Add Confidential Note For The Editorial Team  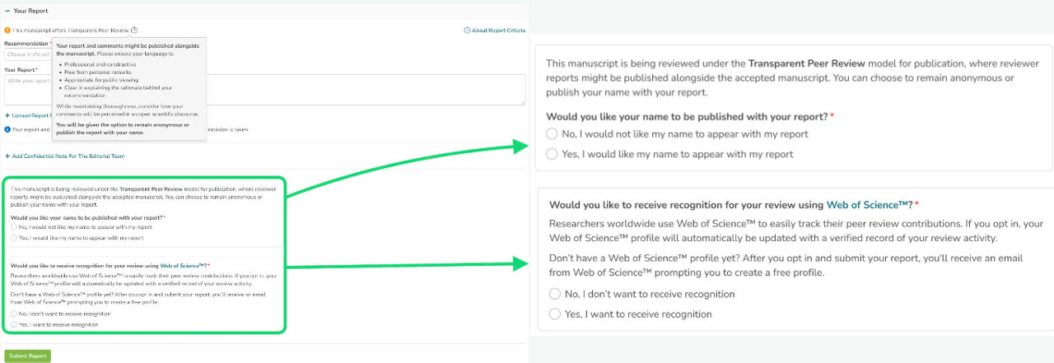pos(64,156)
